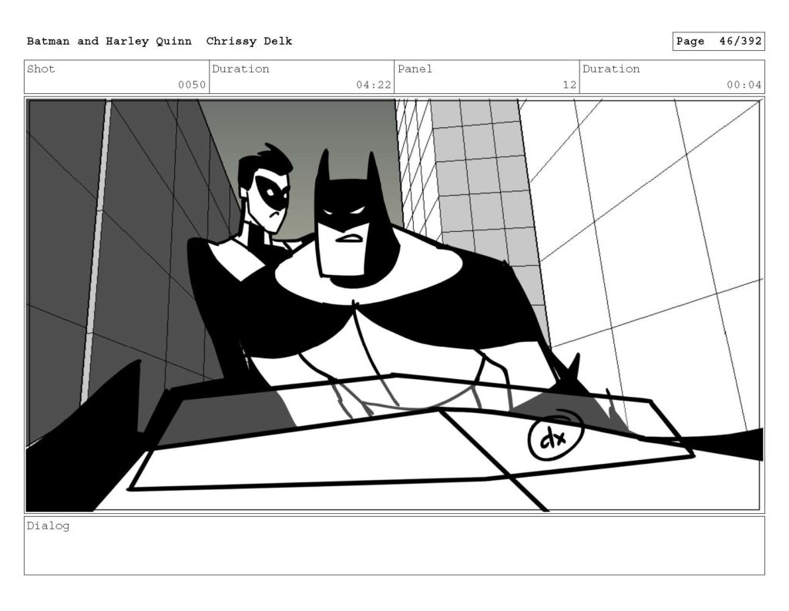The height and width of the screenshot is (611, 789).
Task: Select the shot number "0050"
Action: (192, 85)
